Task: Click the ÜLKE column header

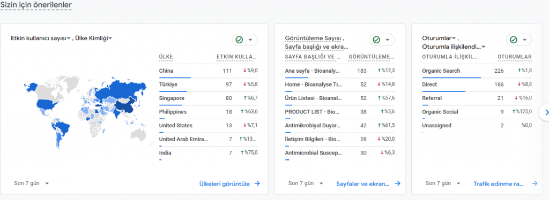Action: (x=166, y=57)
